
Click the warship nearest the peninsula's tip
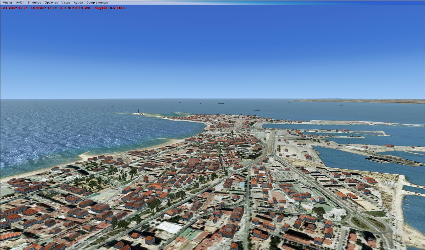pyautogui.click(x=257, y=110)
